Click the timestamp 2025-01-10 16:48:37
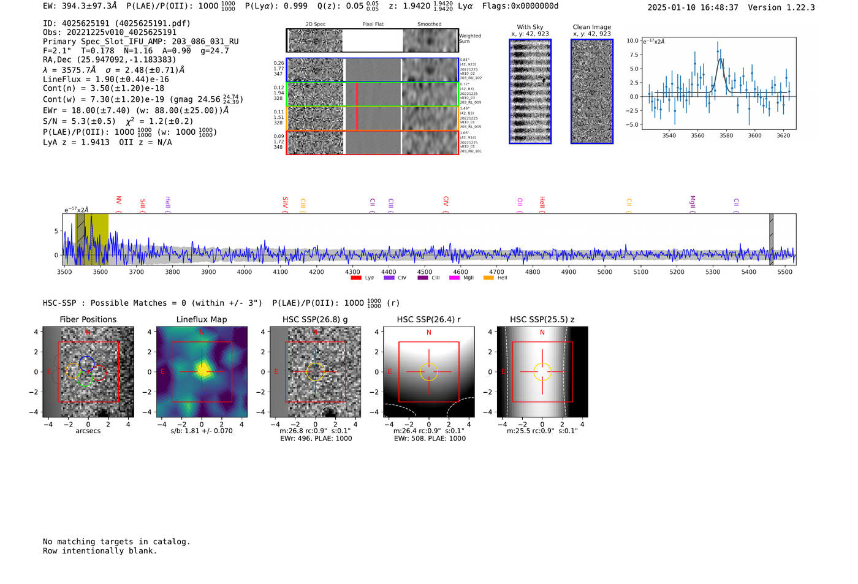Screen dimensions: 858x584 [x=693, y=7]
